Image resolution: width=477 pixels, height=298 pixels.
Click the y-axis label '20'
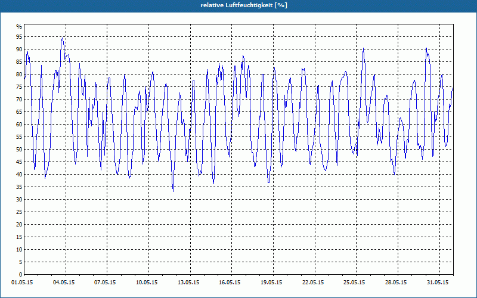click(x=19, y=225)
